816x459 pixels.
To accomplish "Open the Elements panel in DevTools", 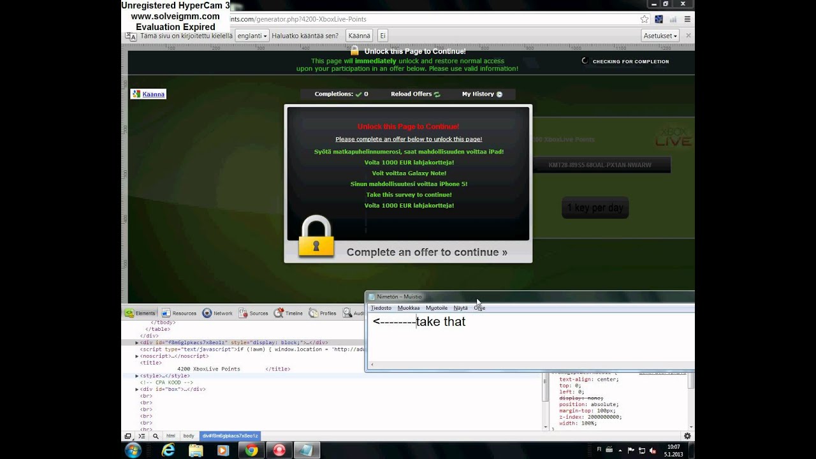I will point(140,313).
